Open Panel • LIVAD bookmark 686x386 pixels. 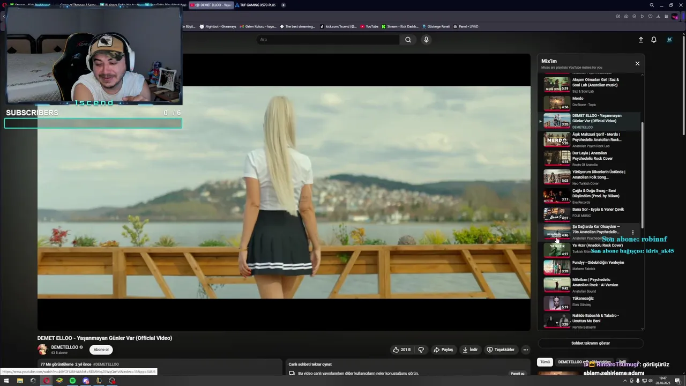[x=466, y=26]
